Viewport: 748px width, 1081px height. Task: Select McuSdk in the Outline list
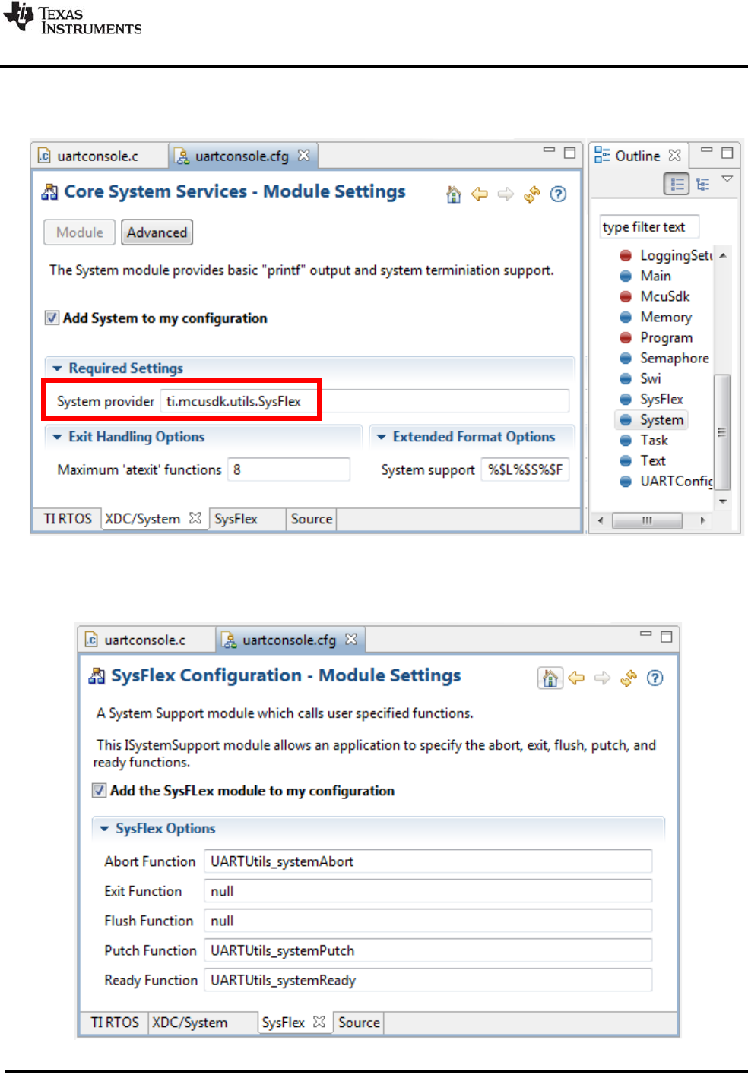(x=655, y=296)
